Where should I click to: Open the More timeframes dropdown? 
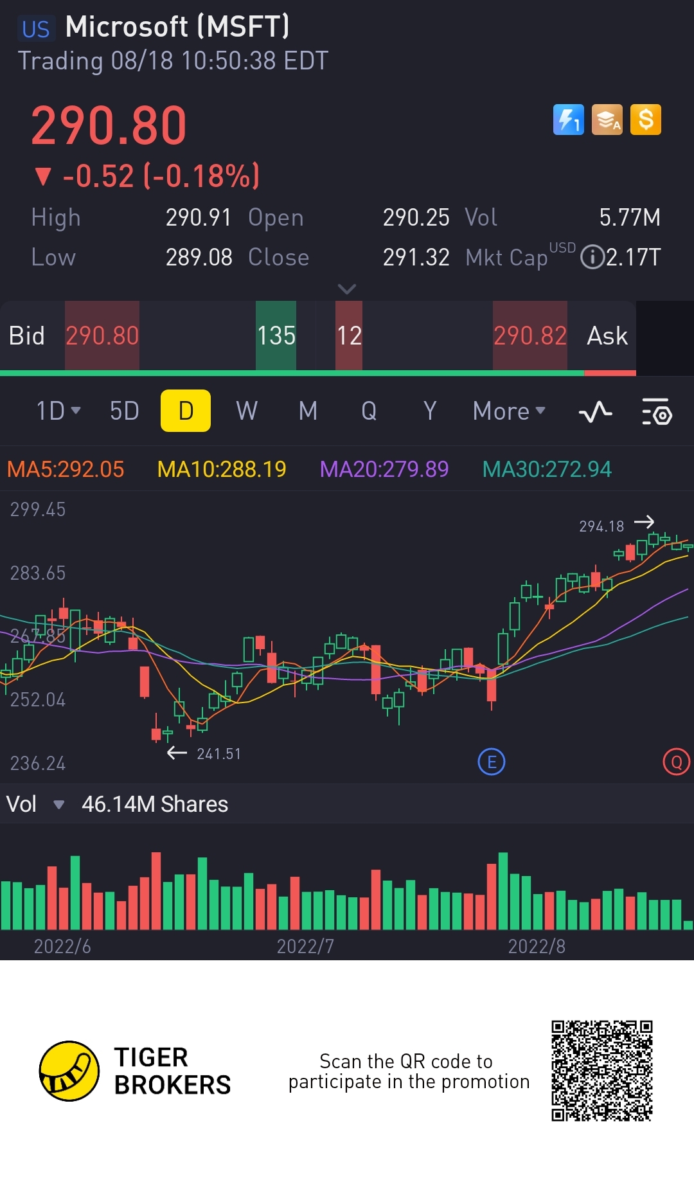coord(509,411)
